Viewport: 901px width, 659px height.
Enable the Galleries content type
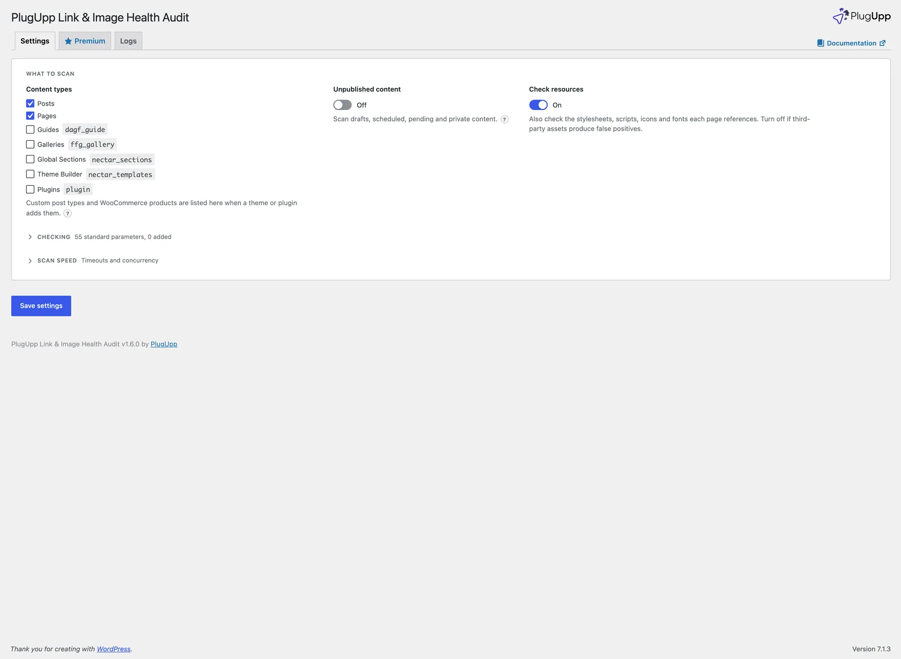click(30, 144)
